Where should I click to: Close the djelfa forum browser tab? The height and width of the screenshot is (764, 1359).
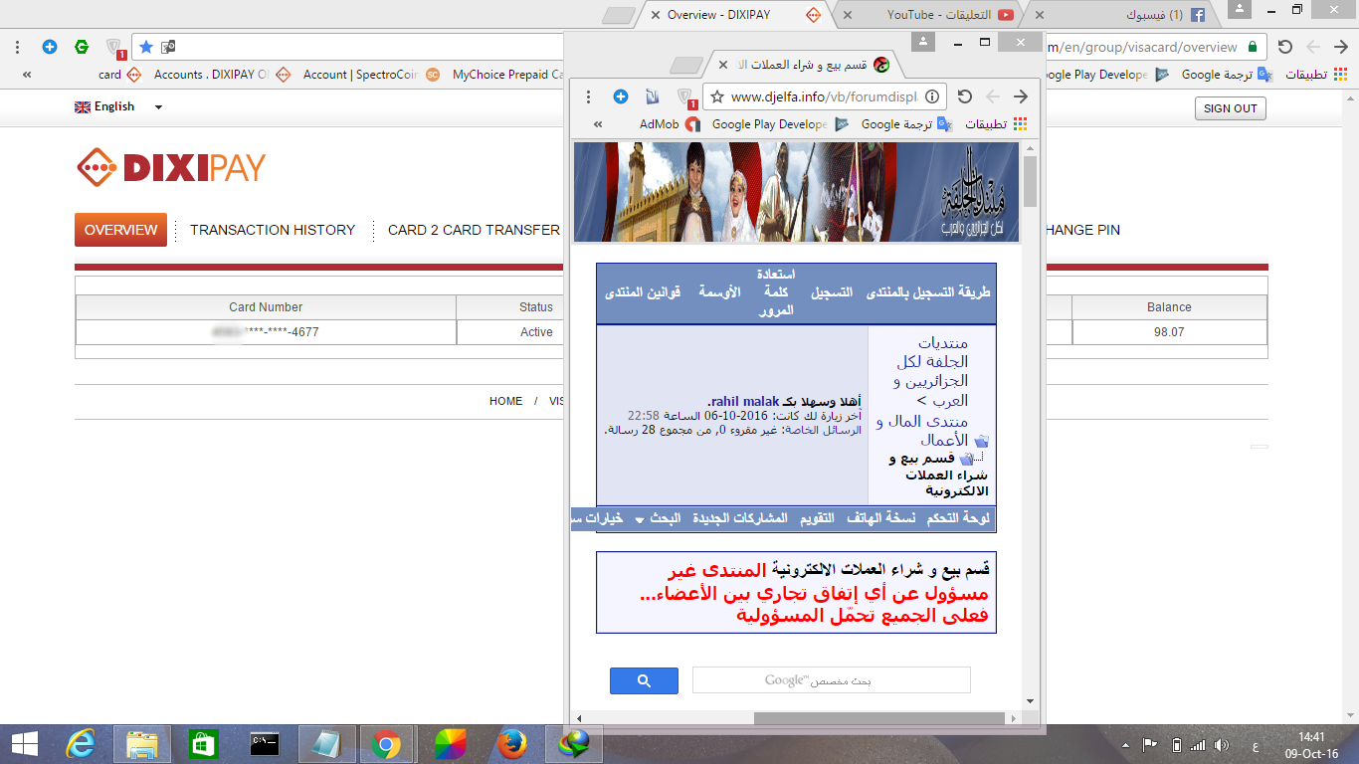[723, 65]
